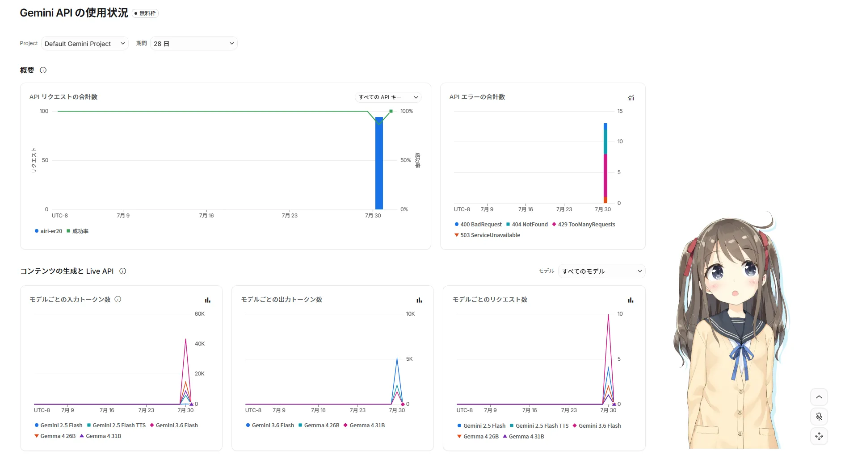
Task: Toggle Gemini 3.6 Flash legend in request count chart
Action: 597,425
